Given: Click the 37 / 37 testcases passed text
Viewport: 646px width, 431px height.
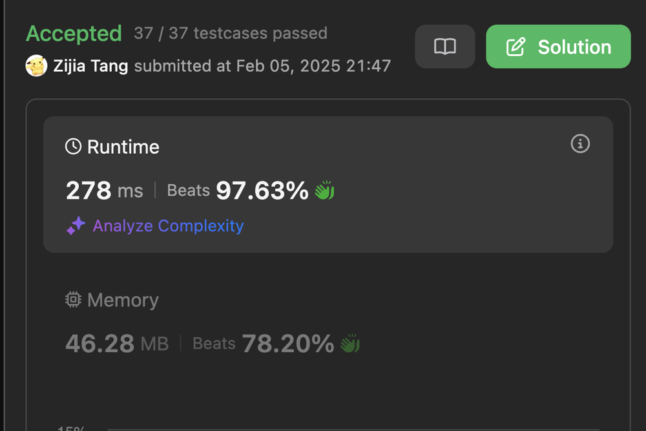Looking at the screenshot, I should coord(231,34).
